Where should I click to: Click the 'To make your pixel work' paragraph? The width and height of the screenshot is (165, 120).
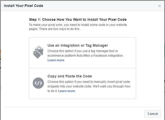[x=78, y=27]
